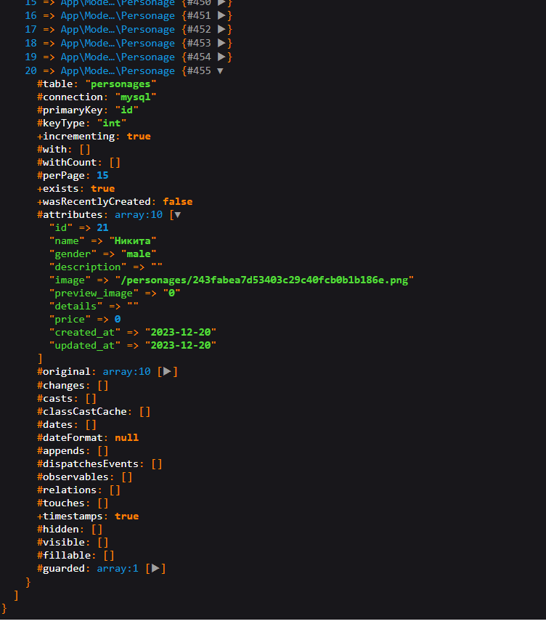Collapse the #attributes array:10 list
The image size is (546, 624).
click(x=177, y=214)
